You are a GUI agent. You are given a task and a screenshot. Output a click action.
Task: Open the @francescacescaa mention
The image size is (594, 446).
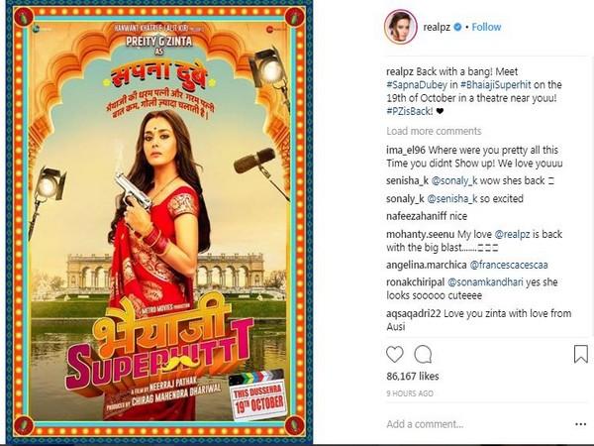(509, 265)
